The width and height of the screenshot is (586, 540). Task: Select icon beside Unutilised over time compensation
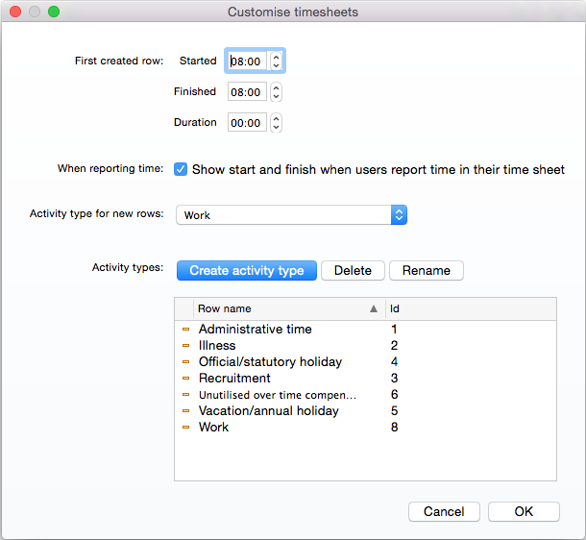point(185,395)
